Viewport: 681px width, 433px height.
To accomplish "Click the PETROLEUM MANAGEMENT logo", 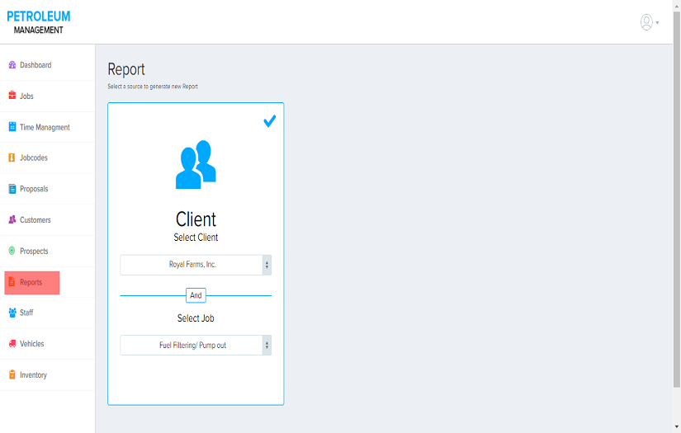I will [x=38, y=22].
